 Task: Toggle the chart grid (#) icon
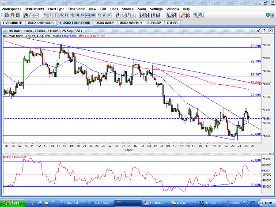click(x=117, y=15)
